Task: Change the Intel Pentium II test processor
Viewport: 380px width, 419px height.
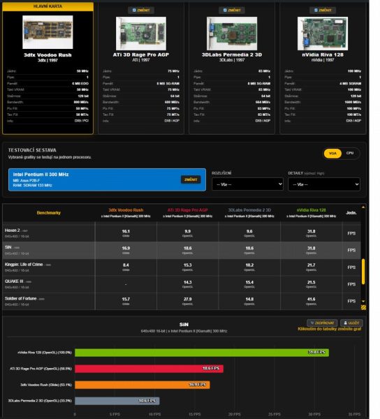Action: tap(191, 179)
